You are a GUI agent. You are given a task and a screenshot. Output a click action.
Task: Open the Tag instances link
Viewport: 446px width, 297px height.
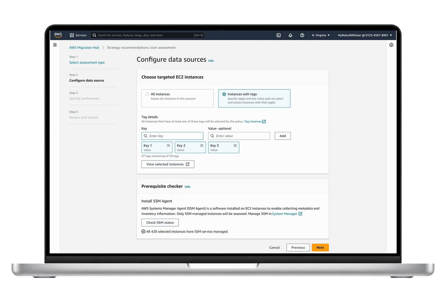coord(253,122)
